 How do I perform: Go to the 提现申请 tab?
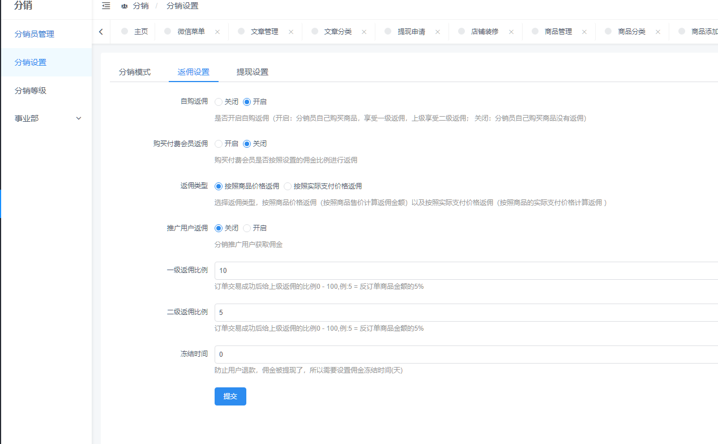412,32
